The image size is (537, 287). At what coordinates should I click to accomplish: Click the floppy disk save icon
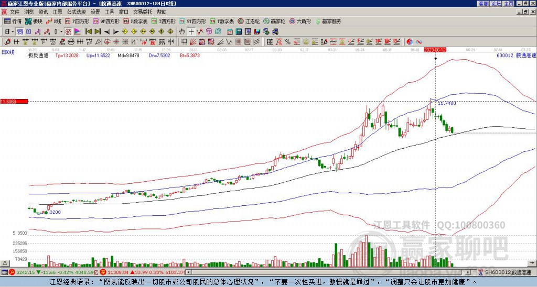coord(257,32)
